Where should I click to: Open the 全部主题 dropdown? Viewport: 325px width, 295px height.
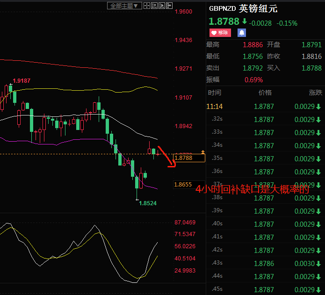(x=124, y=6)
